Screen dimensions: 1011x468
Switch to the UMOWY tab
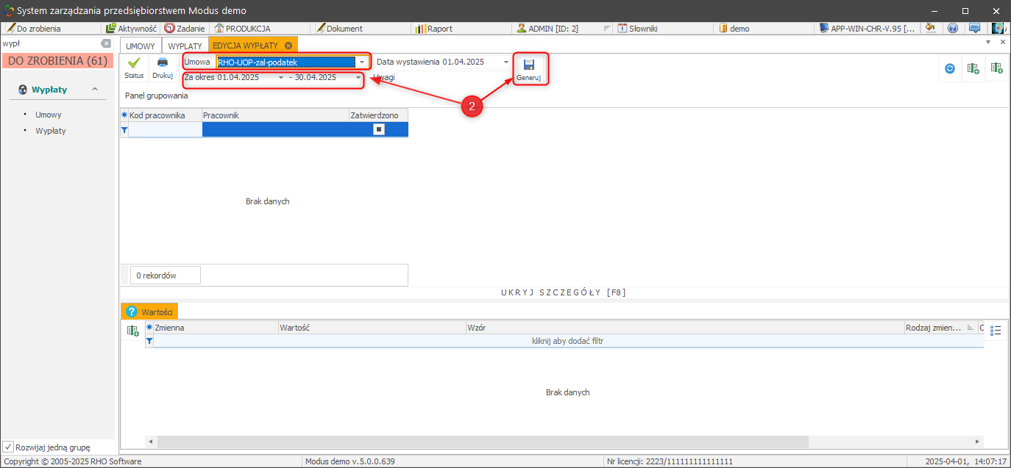(141, 46)
